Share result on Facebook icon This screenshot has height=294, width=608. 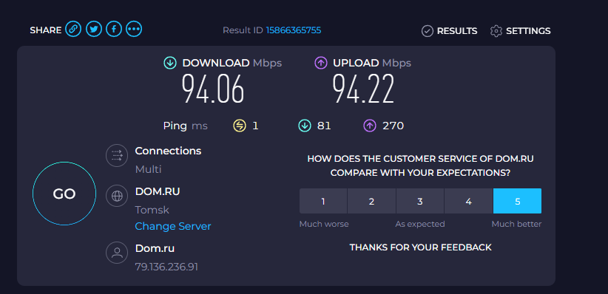114,29
